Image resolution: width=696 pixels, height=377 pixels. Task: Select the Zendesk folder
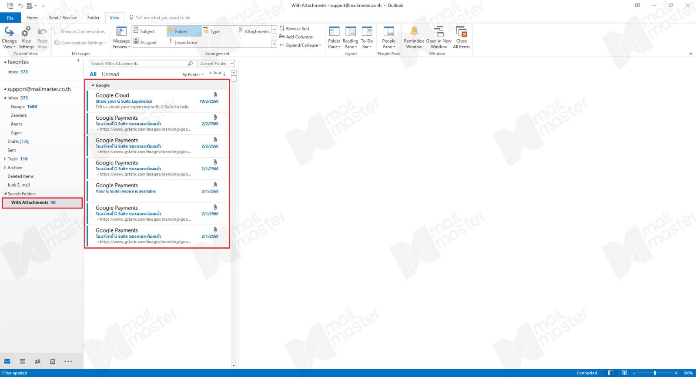[19, 115]
